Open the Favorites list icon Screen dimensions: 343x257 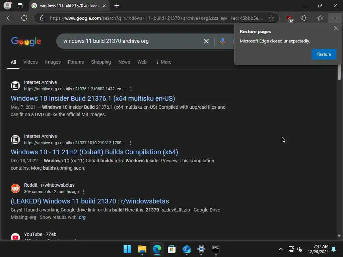coord(320,18)
